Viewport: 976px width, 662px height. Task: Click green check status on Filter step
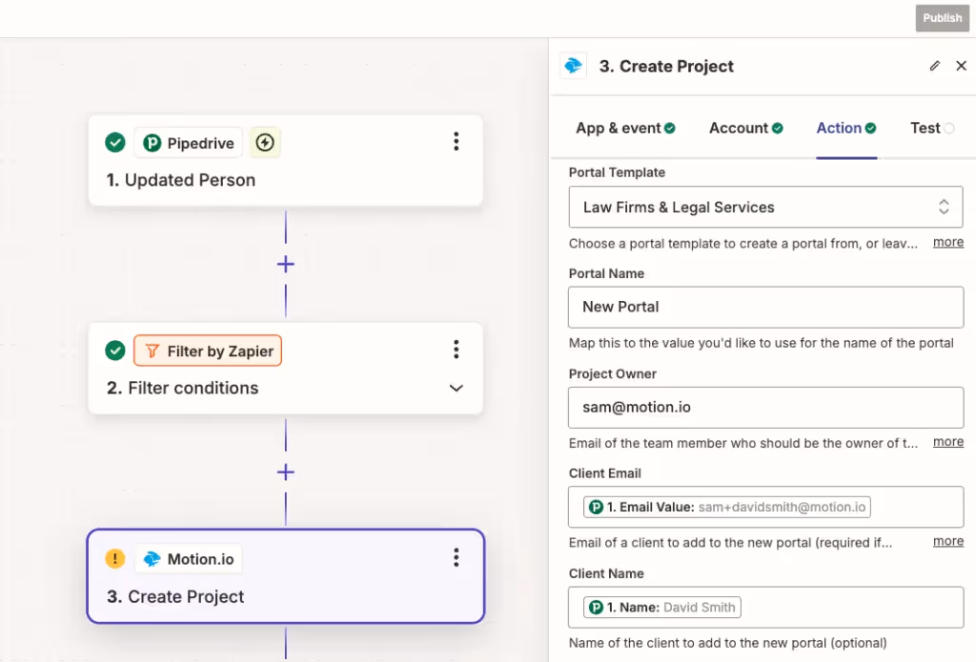coord(115,351)
